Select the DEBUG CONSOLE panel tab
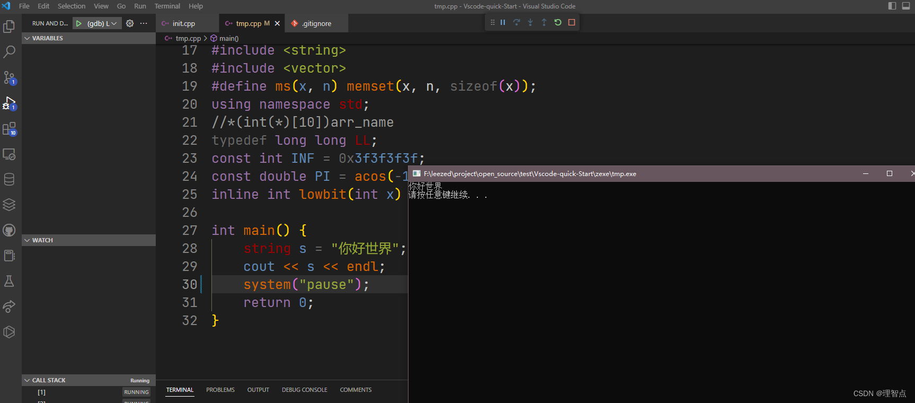 [x=305, y=390]
